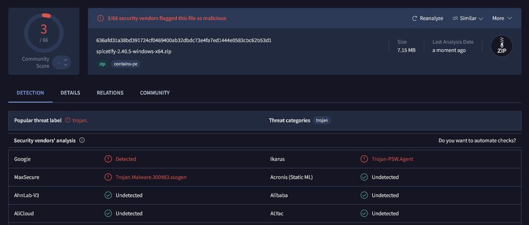Click the trojan threat category chip

pos(322,120)
